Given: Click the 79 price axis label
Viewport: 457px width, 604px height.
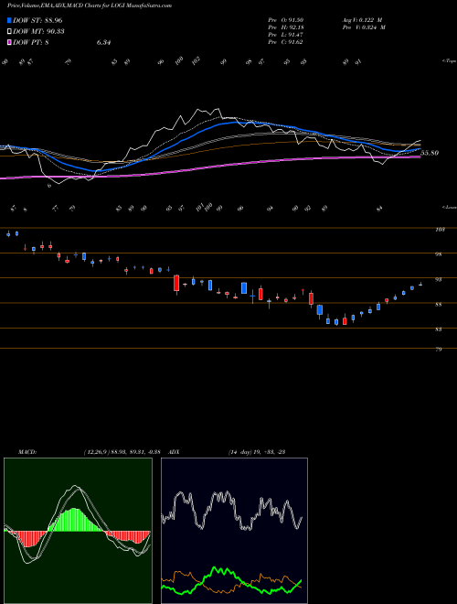Looking at the screenshot, I should [x=439, y=350].
